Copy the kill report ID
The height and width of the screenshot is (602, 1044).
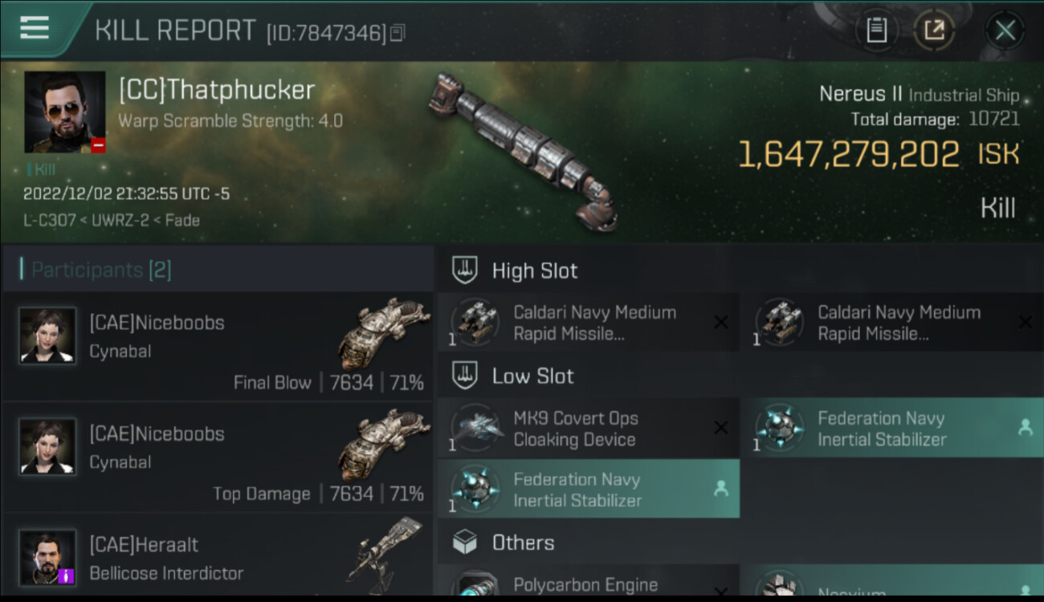(398, 33)
